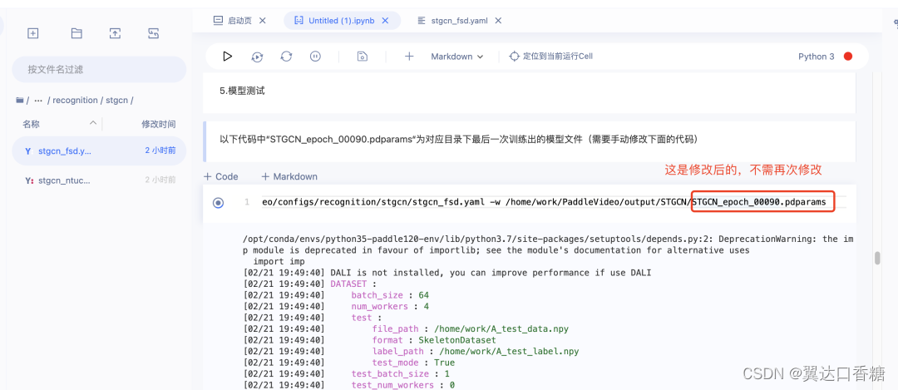Insert a markdown cell via + Markdown
Screen dimensions: 898x390
(289, 176)
